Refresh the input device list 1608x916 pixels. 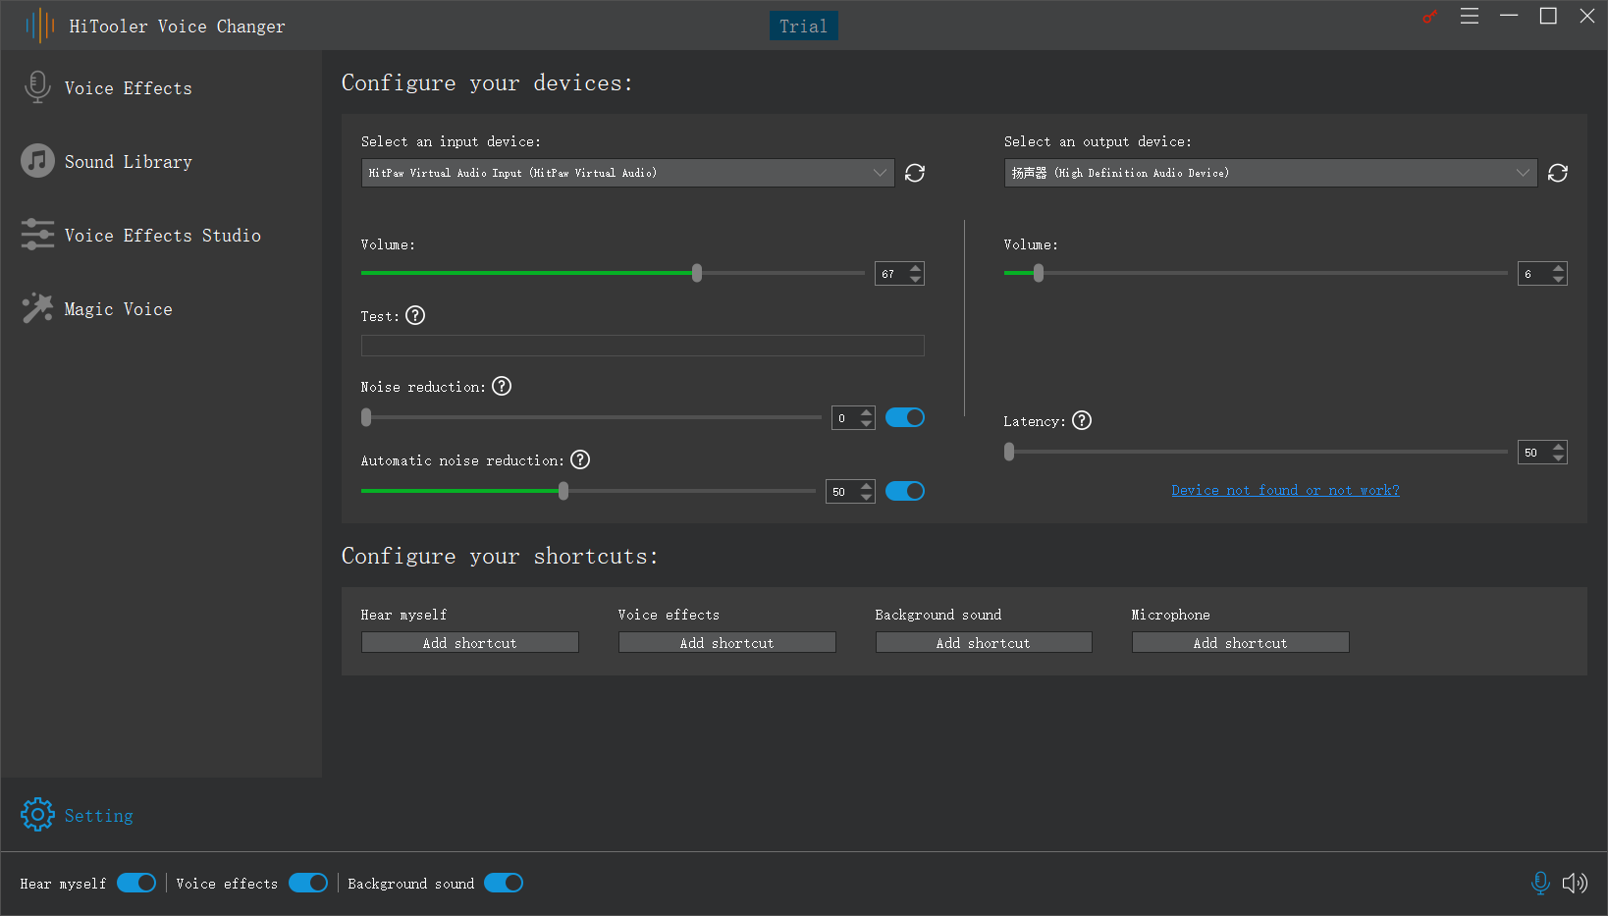(915, 173)
